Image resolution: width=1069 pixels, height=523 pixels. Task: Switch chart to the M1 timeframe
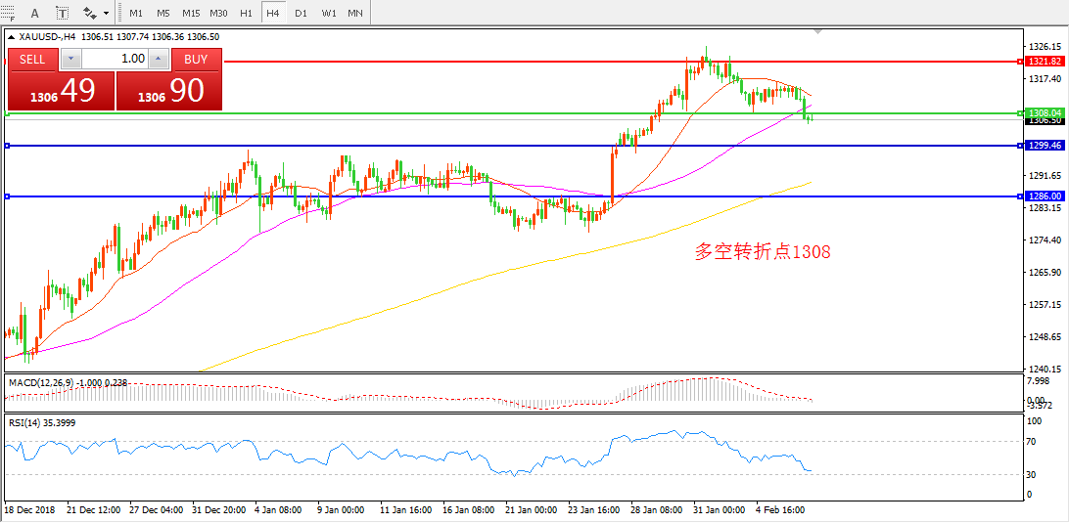tap(135, 13)
